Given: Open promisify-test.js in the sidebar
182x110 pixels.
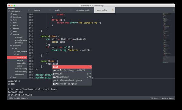Looking at the screenshot, I should pos(21,40).
